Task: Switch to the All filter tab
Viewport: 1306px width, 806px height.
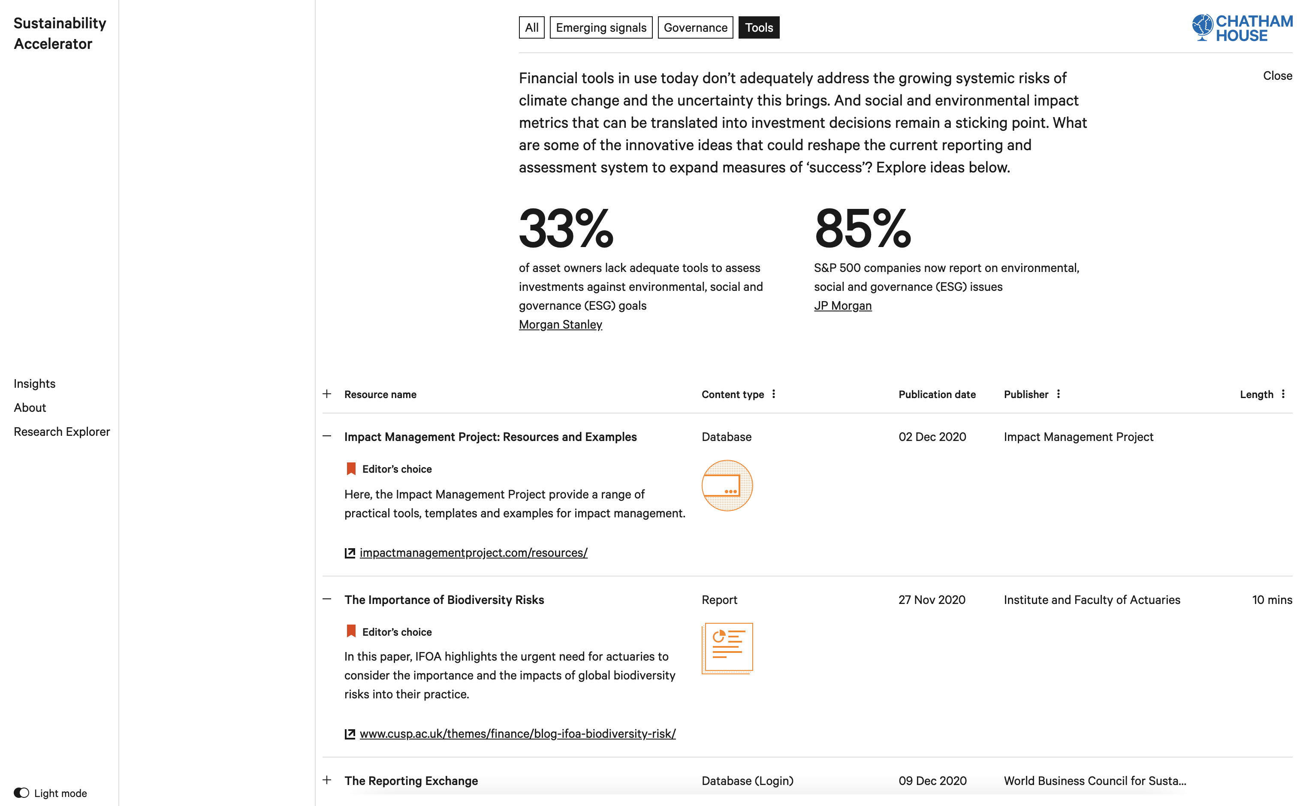Action: point(531,28)
